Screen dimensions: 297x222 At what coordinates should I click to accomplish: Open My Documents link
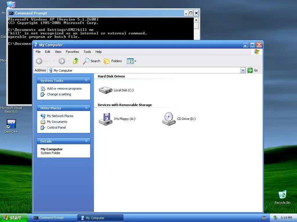(x=57, y=122)
